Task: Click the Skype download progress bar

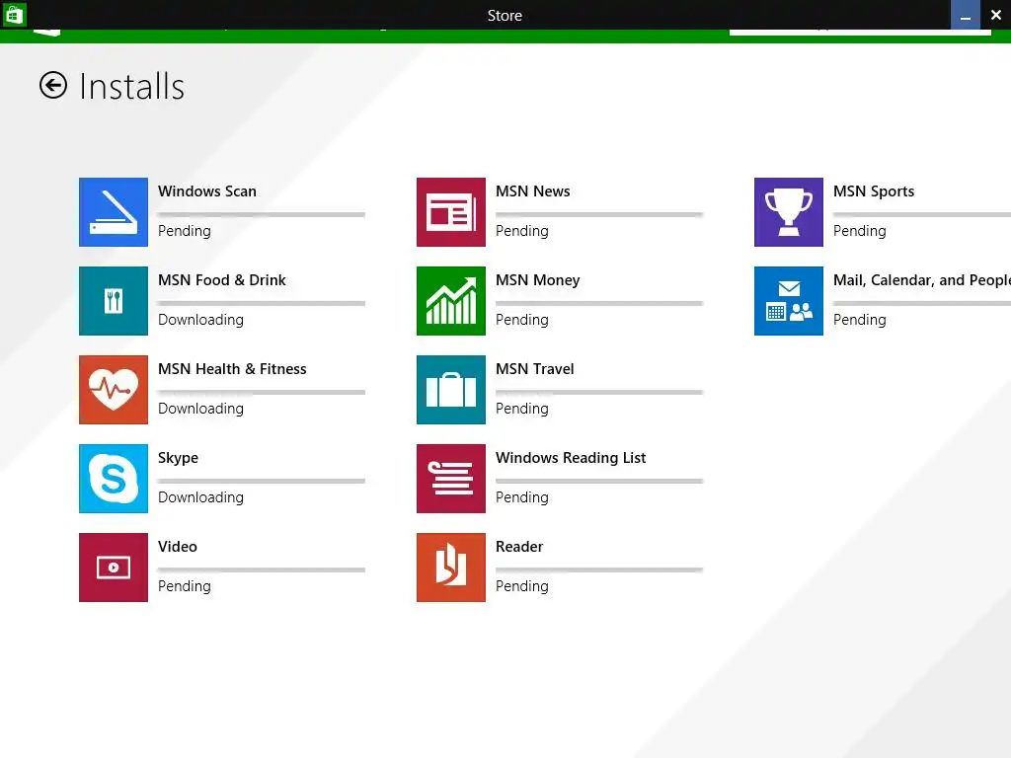Action: 261,481
